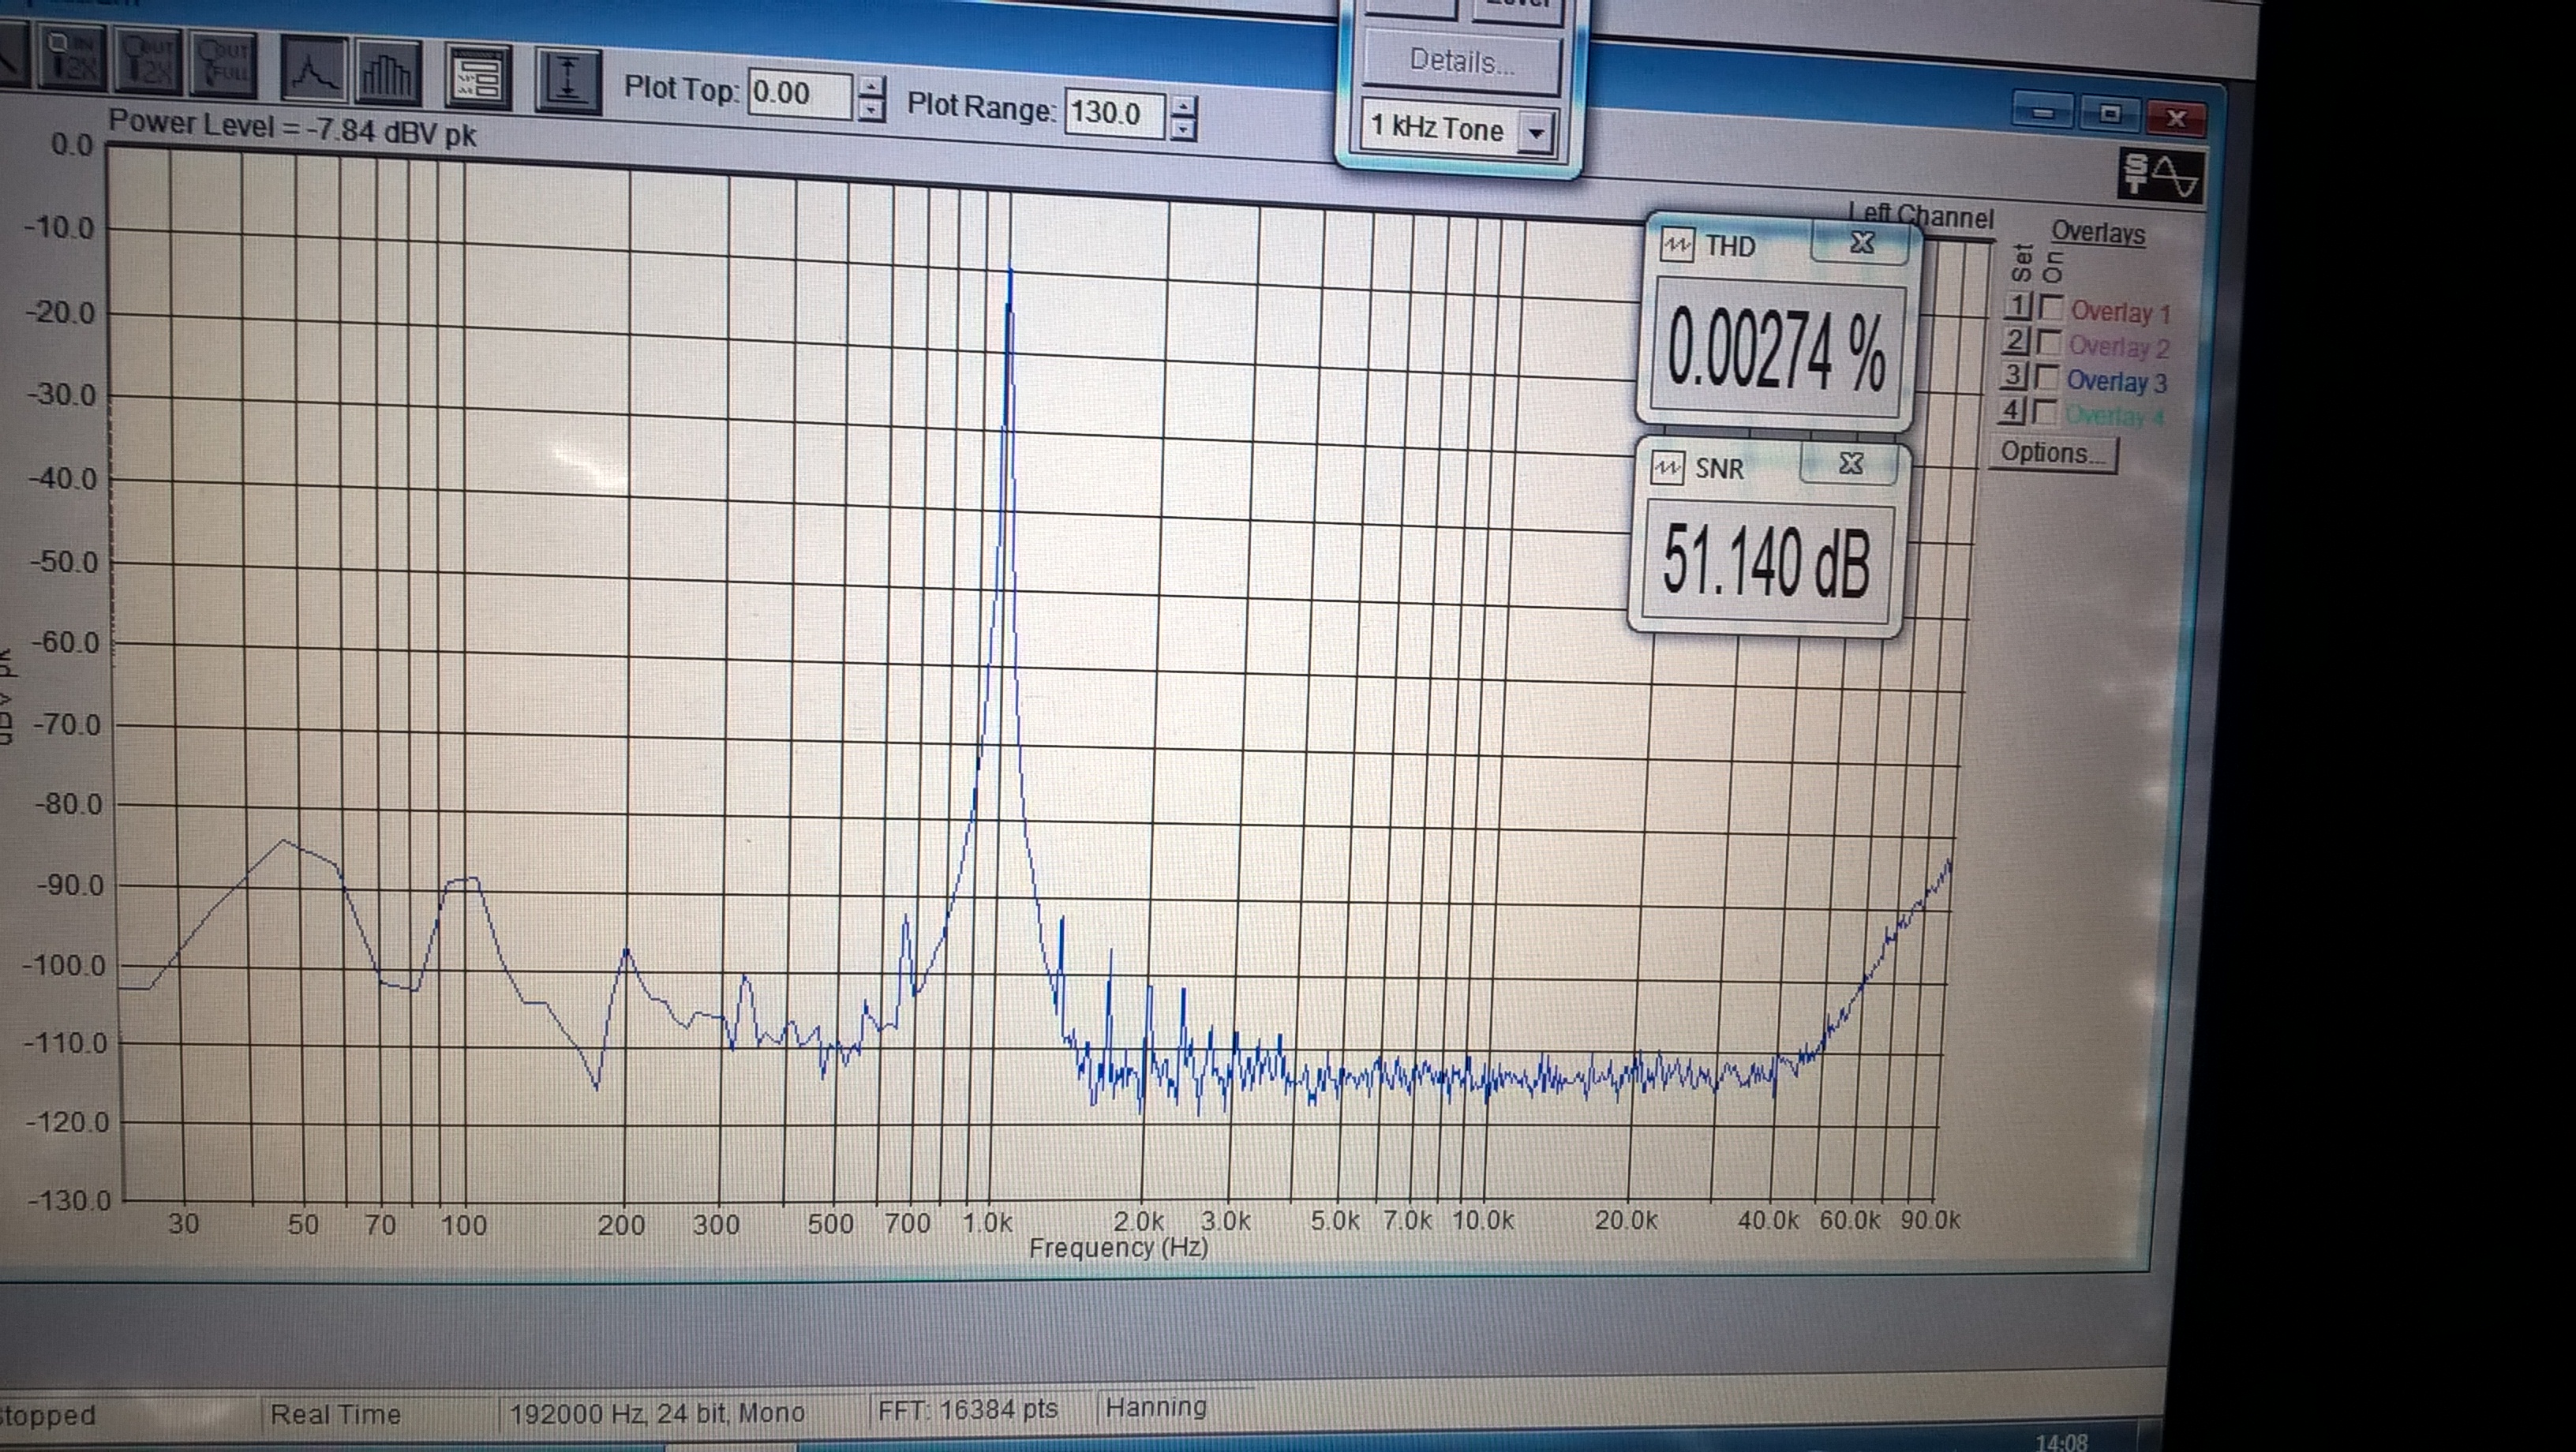
Task: Open the 1 kHz Tone dropdown
Action: click(x=1536, y=132)
